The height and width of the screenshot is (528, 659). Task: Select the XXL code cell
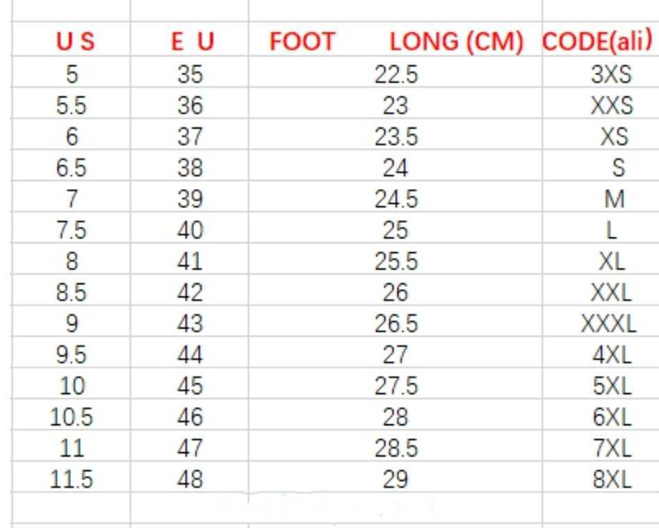coord(612,292)
